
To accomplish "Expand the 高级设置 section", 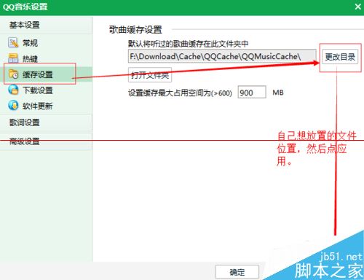I will [46, 141].
